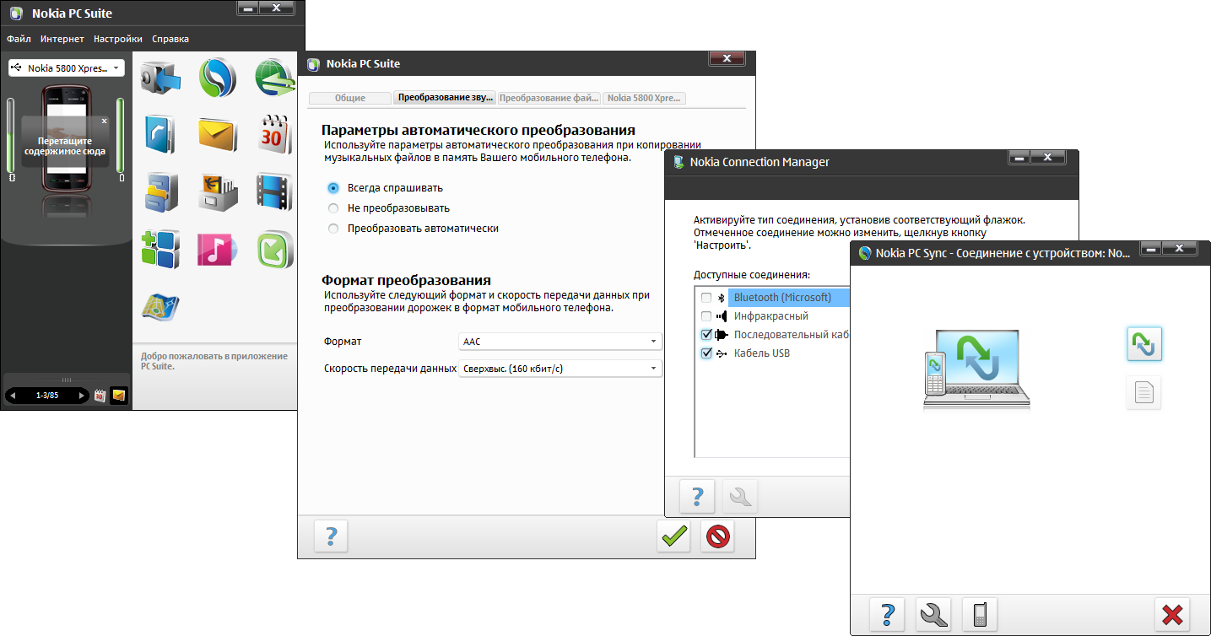Viewport: 1211px width, 636px height.
Task: Switch to the 'Преобразование зву...' tab
Action: (x=445, y=98)
